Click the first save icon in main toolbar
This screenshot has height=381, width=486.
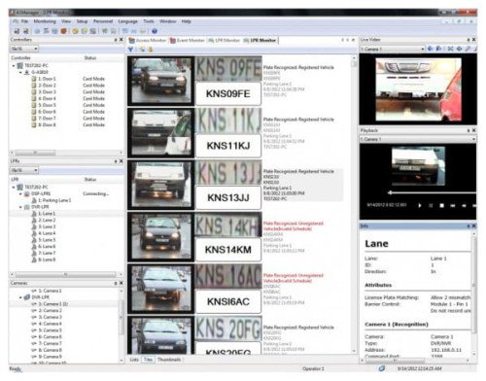click(17, 31)
